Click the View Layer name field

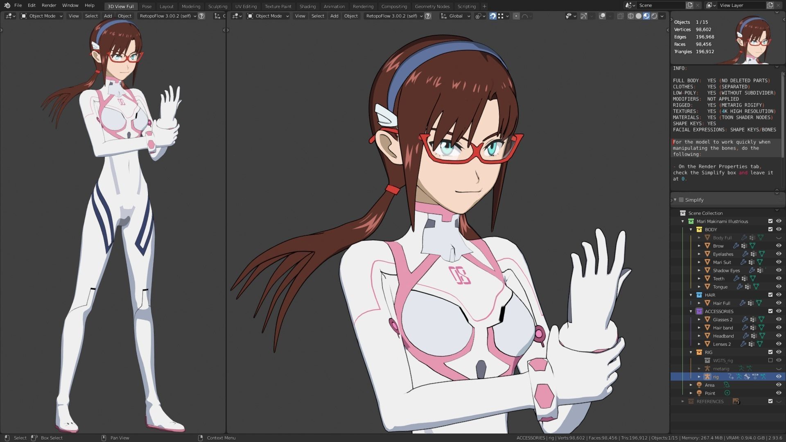[741, 5]
